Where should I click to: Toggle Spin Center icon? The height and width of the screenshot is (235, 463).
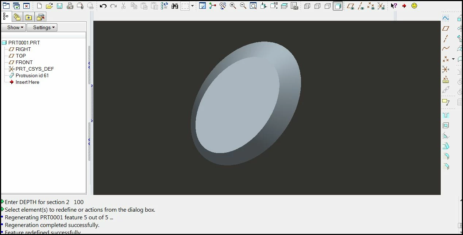(213, 6)
